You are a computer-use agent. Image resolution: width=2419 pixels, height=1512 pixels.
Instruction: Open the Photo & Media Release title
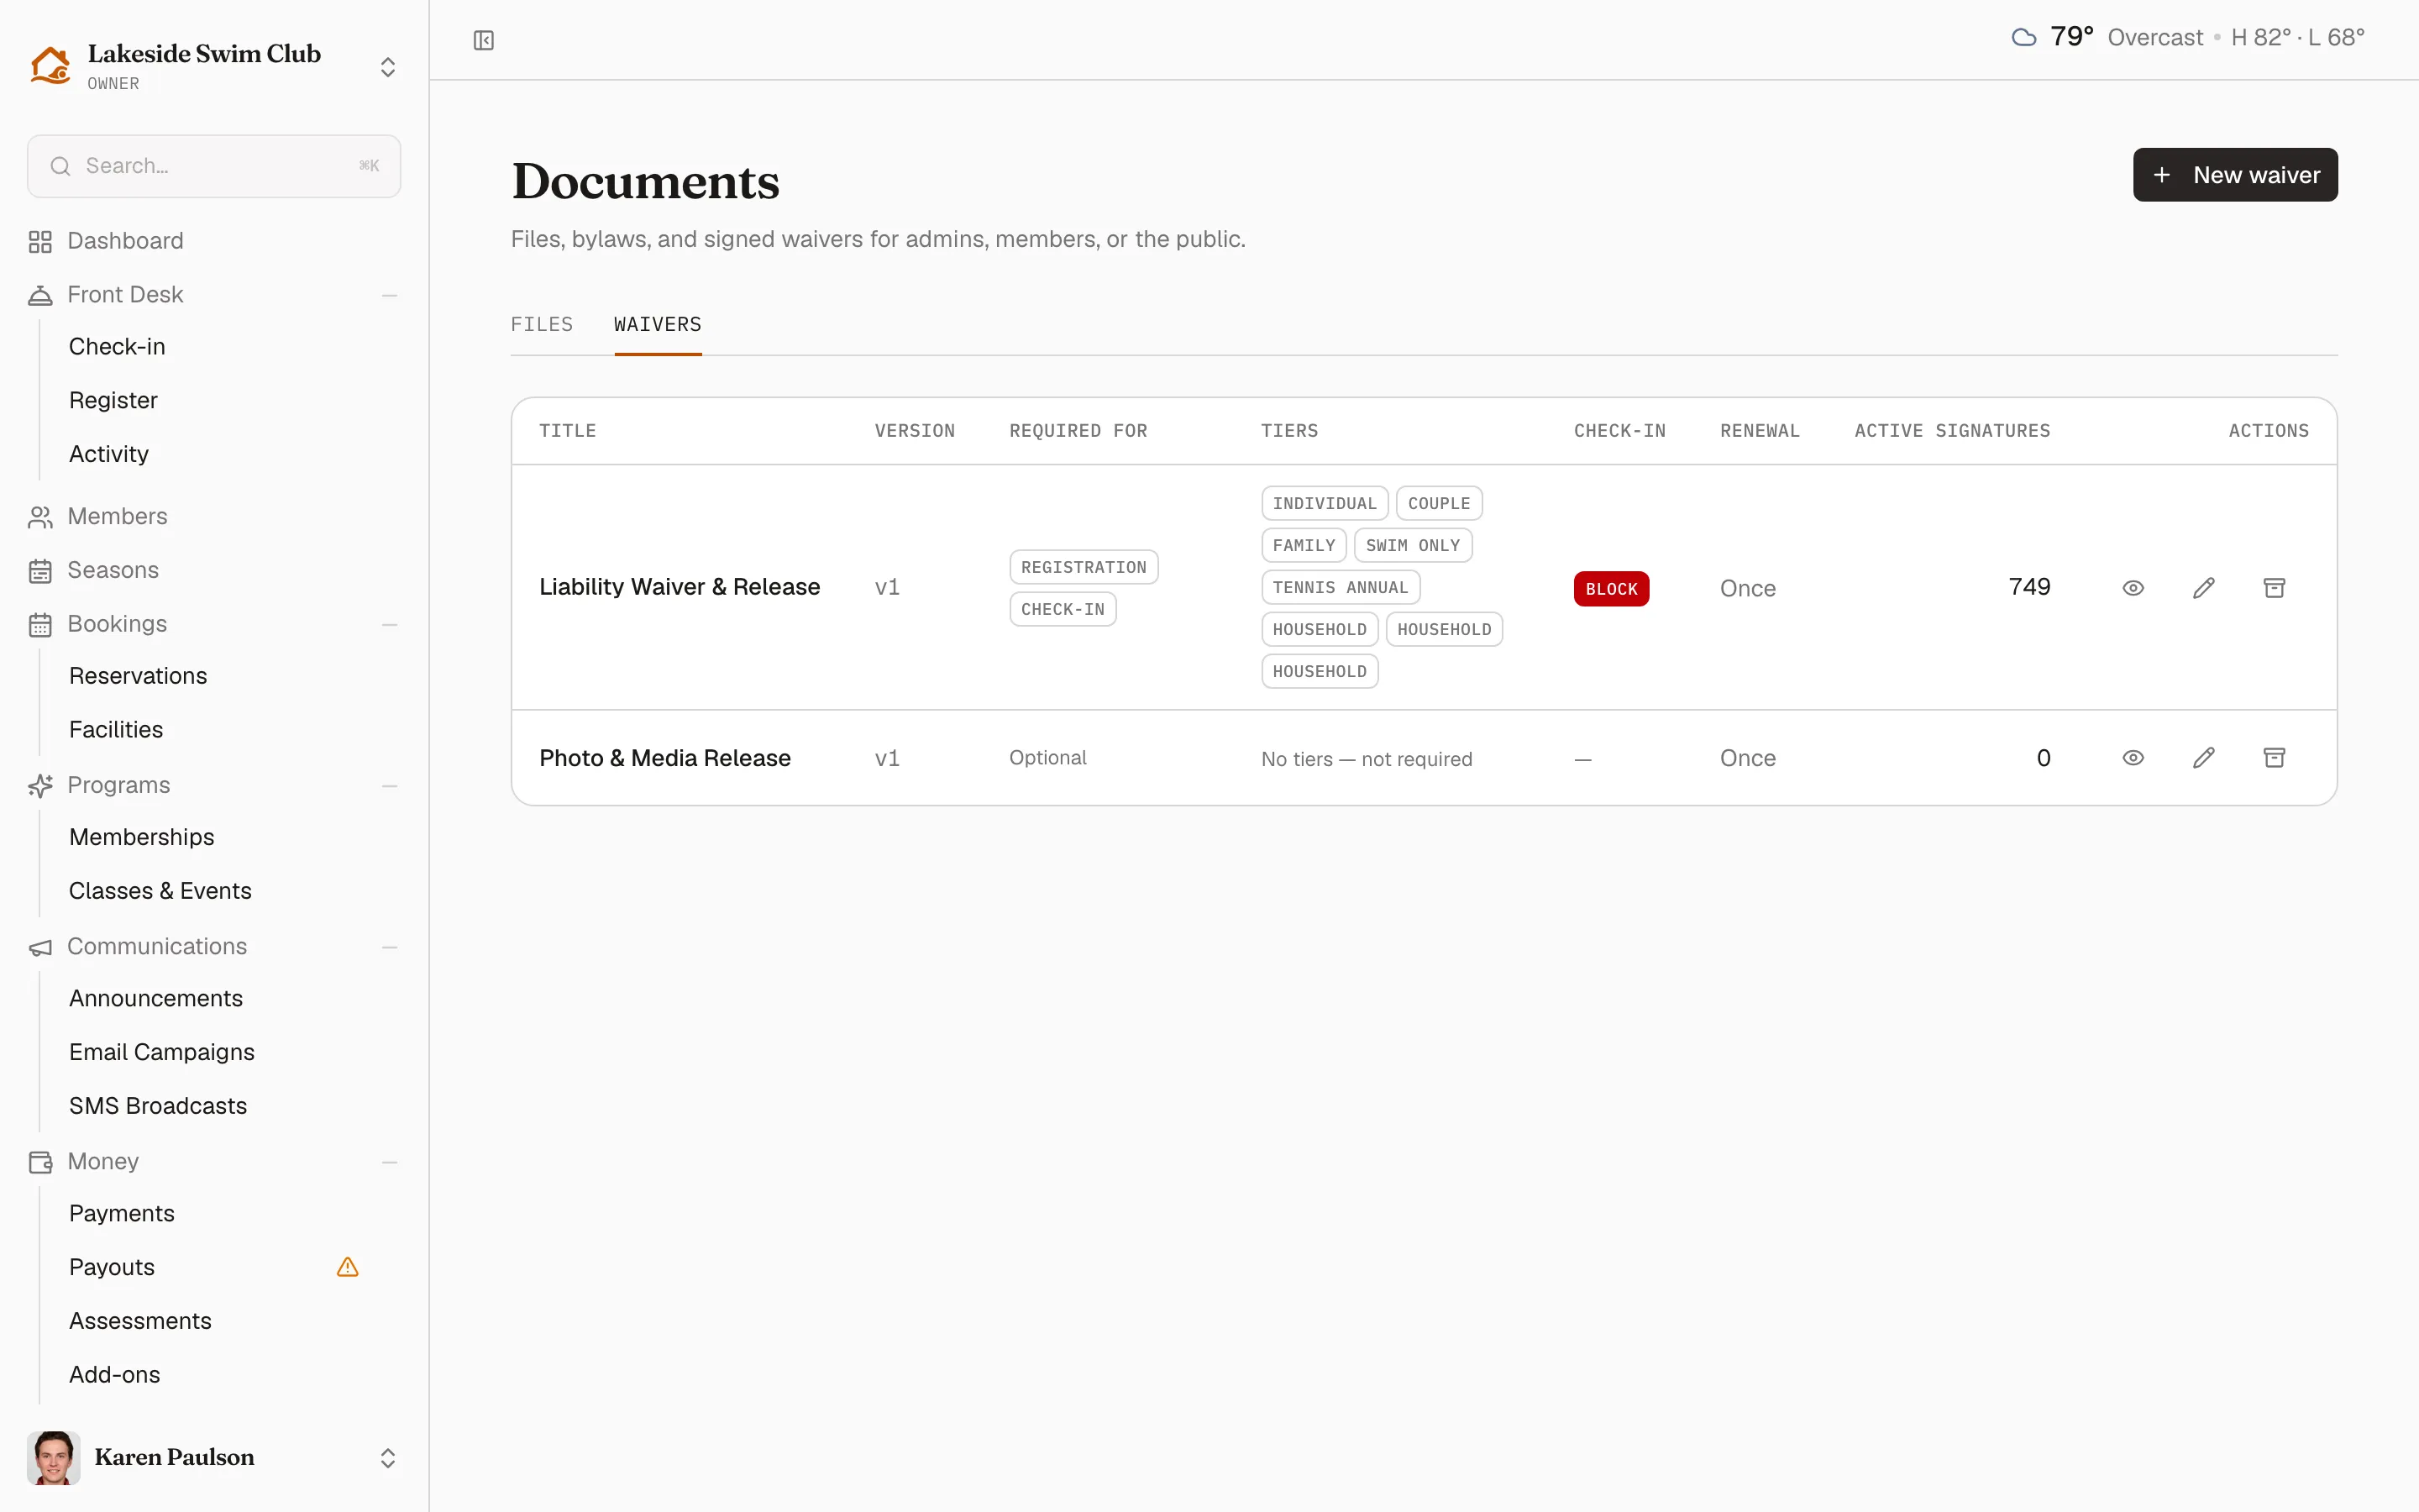click(664, 758)
